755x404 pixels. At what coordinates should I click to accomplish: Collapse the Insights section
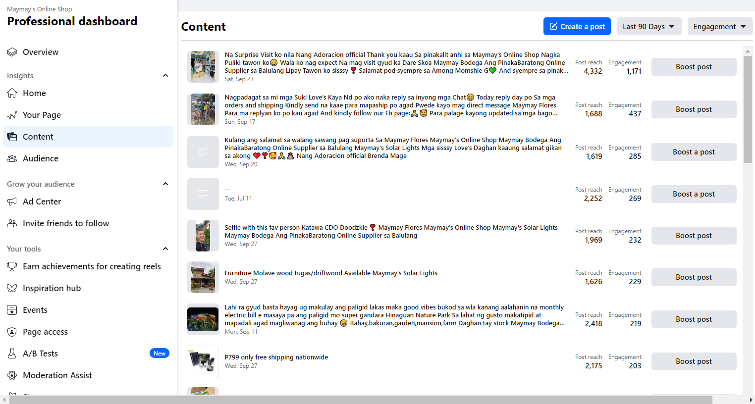tap(165, 76)
